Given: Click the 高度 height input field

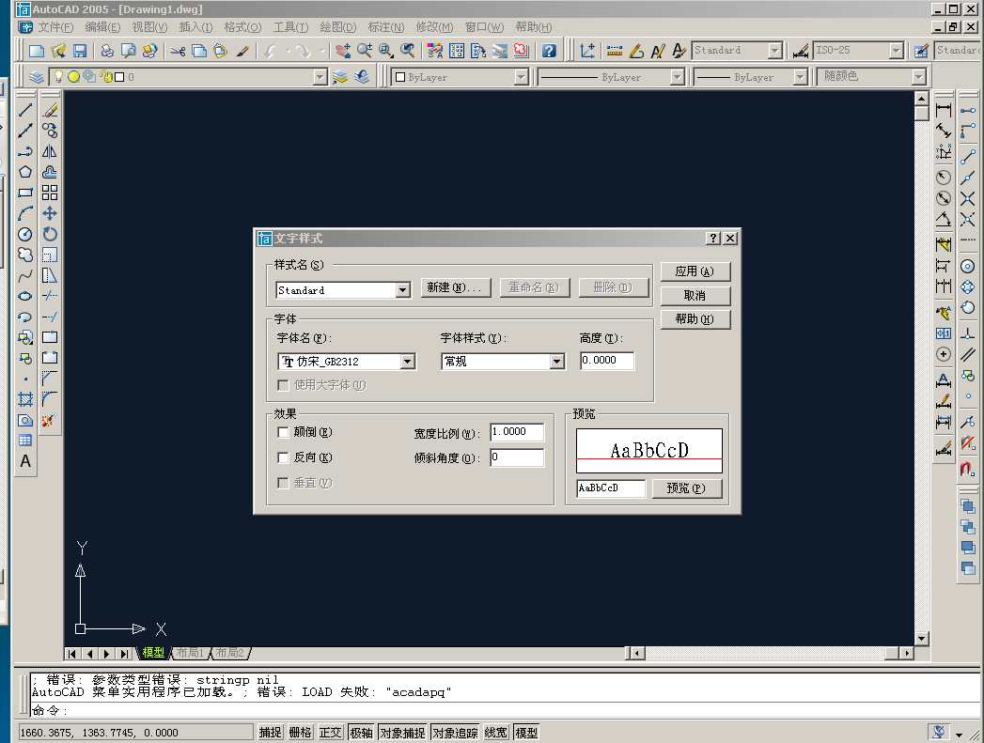Looking at the screenshot, I should pyautogui.click(x=607, y=361).
